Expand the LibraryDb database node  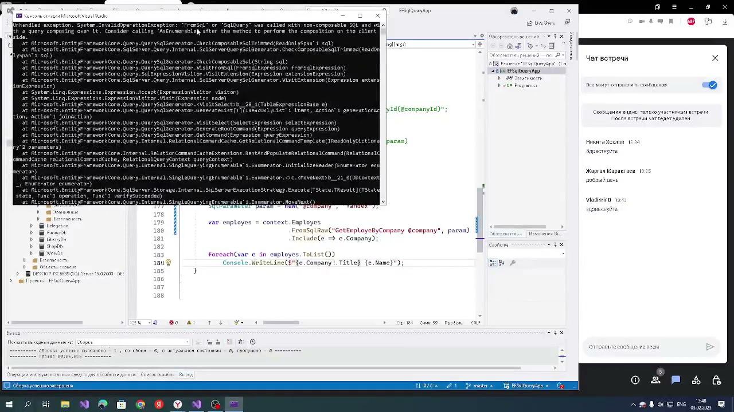click(32, 240)
